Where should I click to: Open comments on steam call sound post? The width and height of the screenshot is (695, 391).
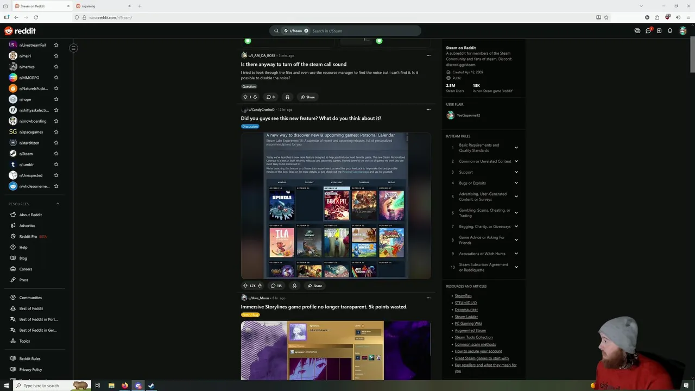[270, 97]
